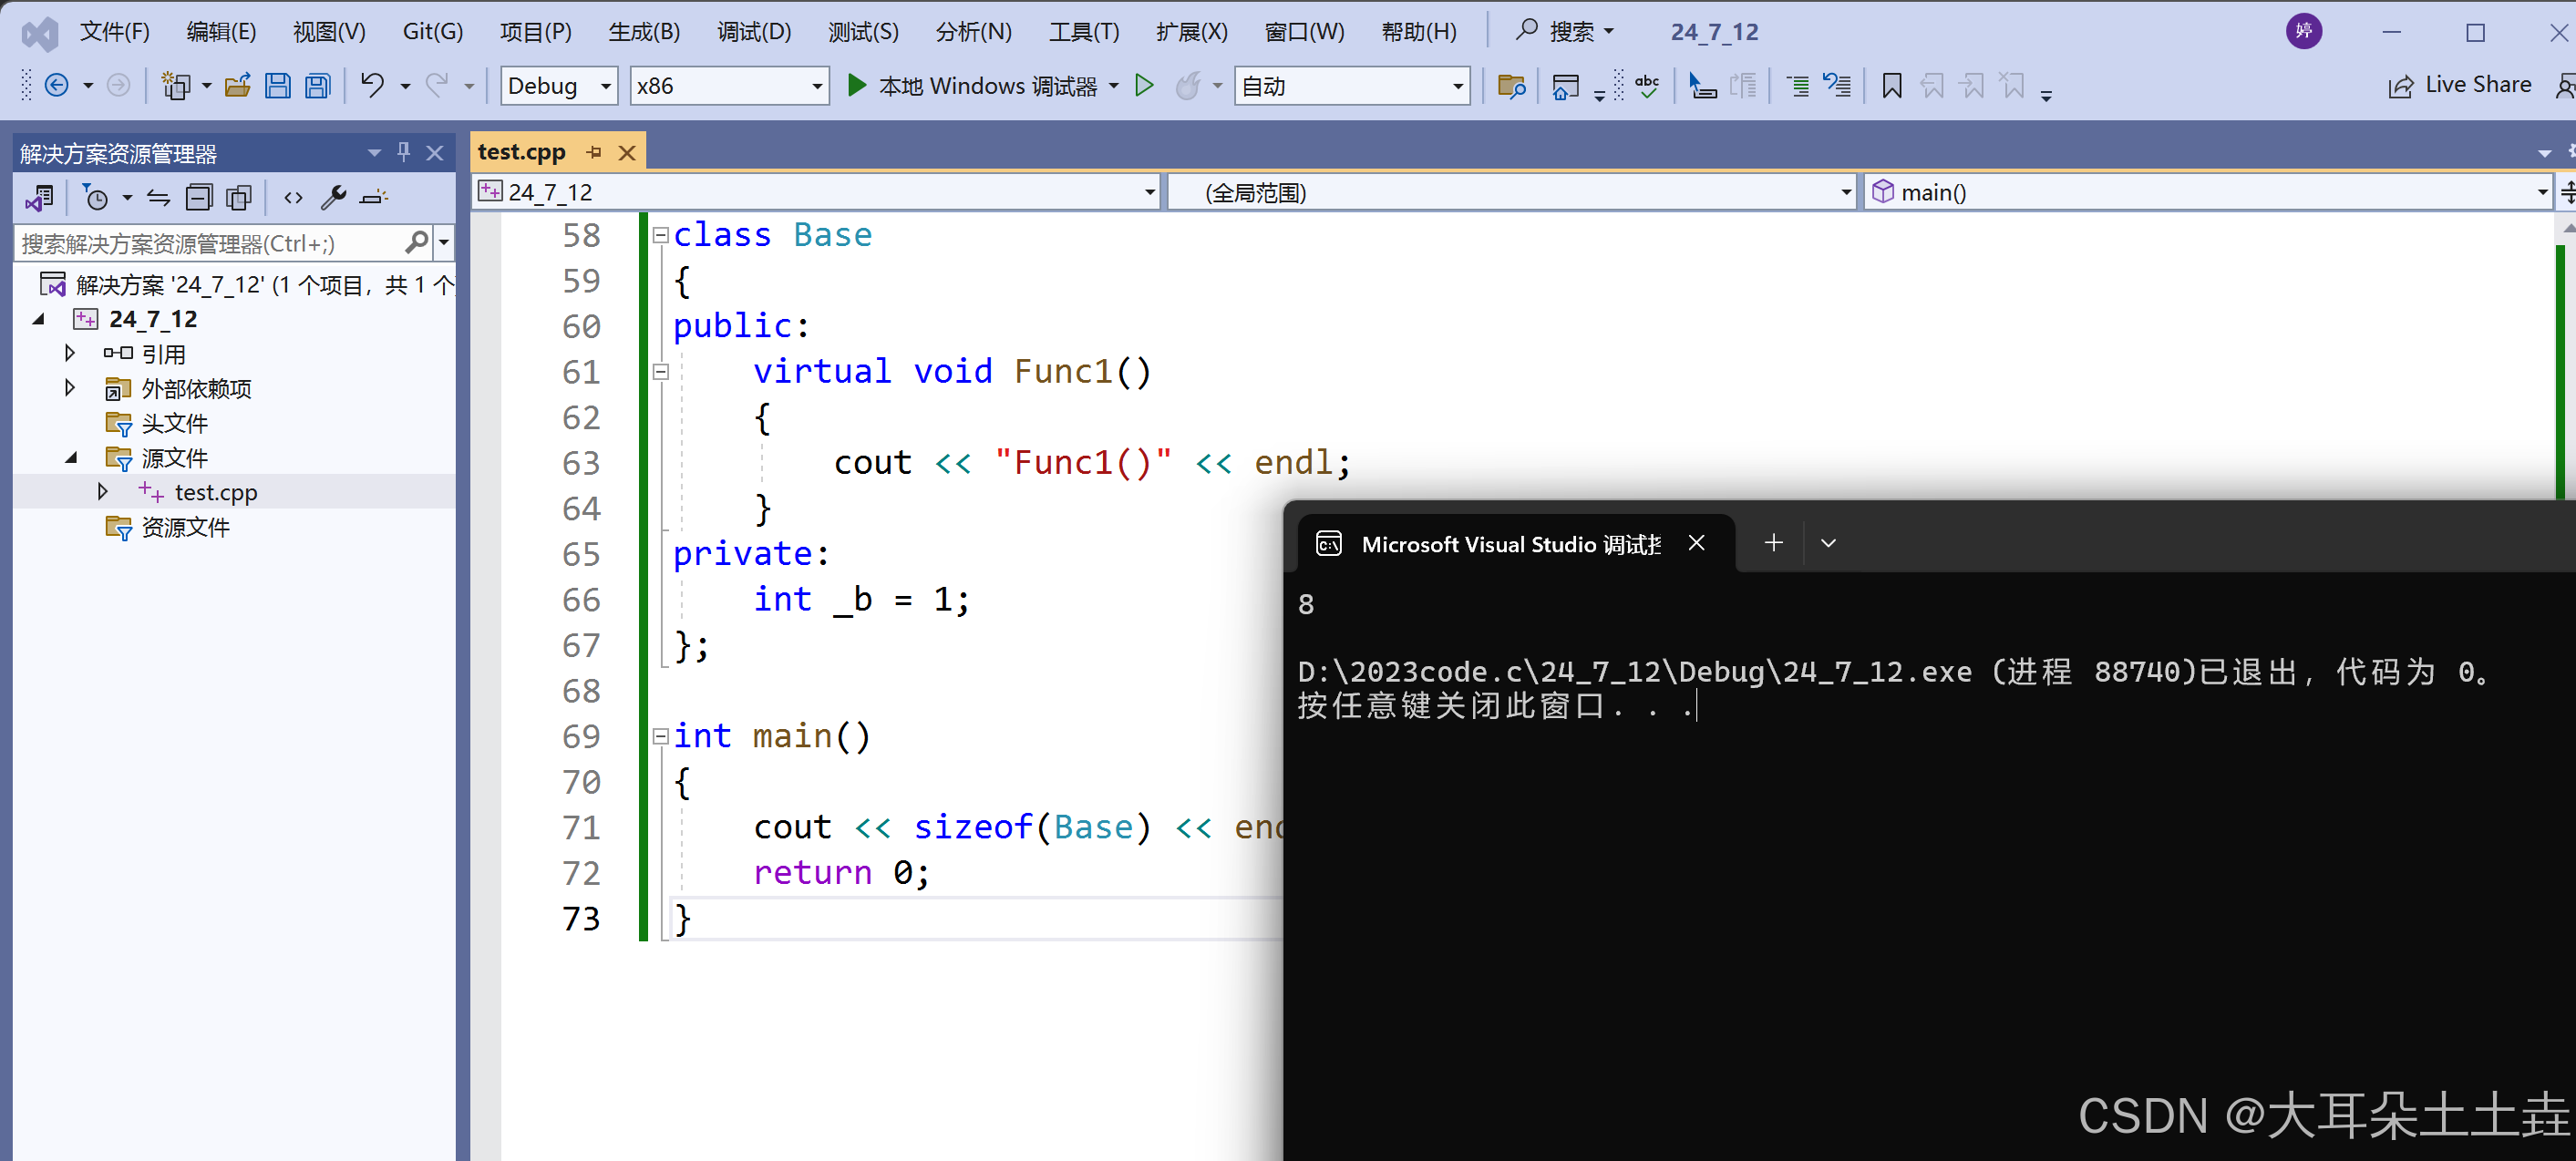
Task: Open a new console tab with plus button
Action: point(1773,543)
